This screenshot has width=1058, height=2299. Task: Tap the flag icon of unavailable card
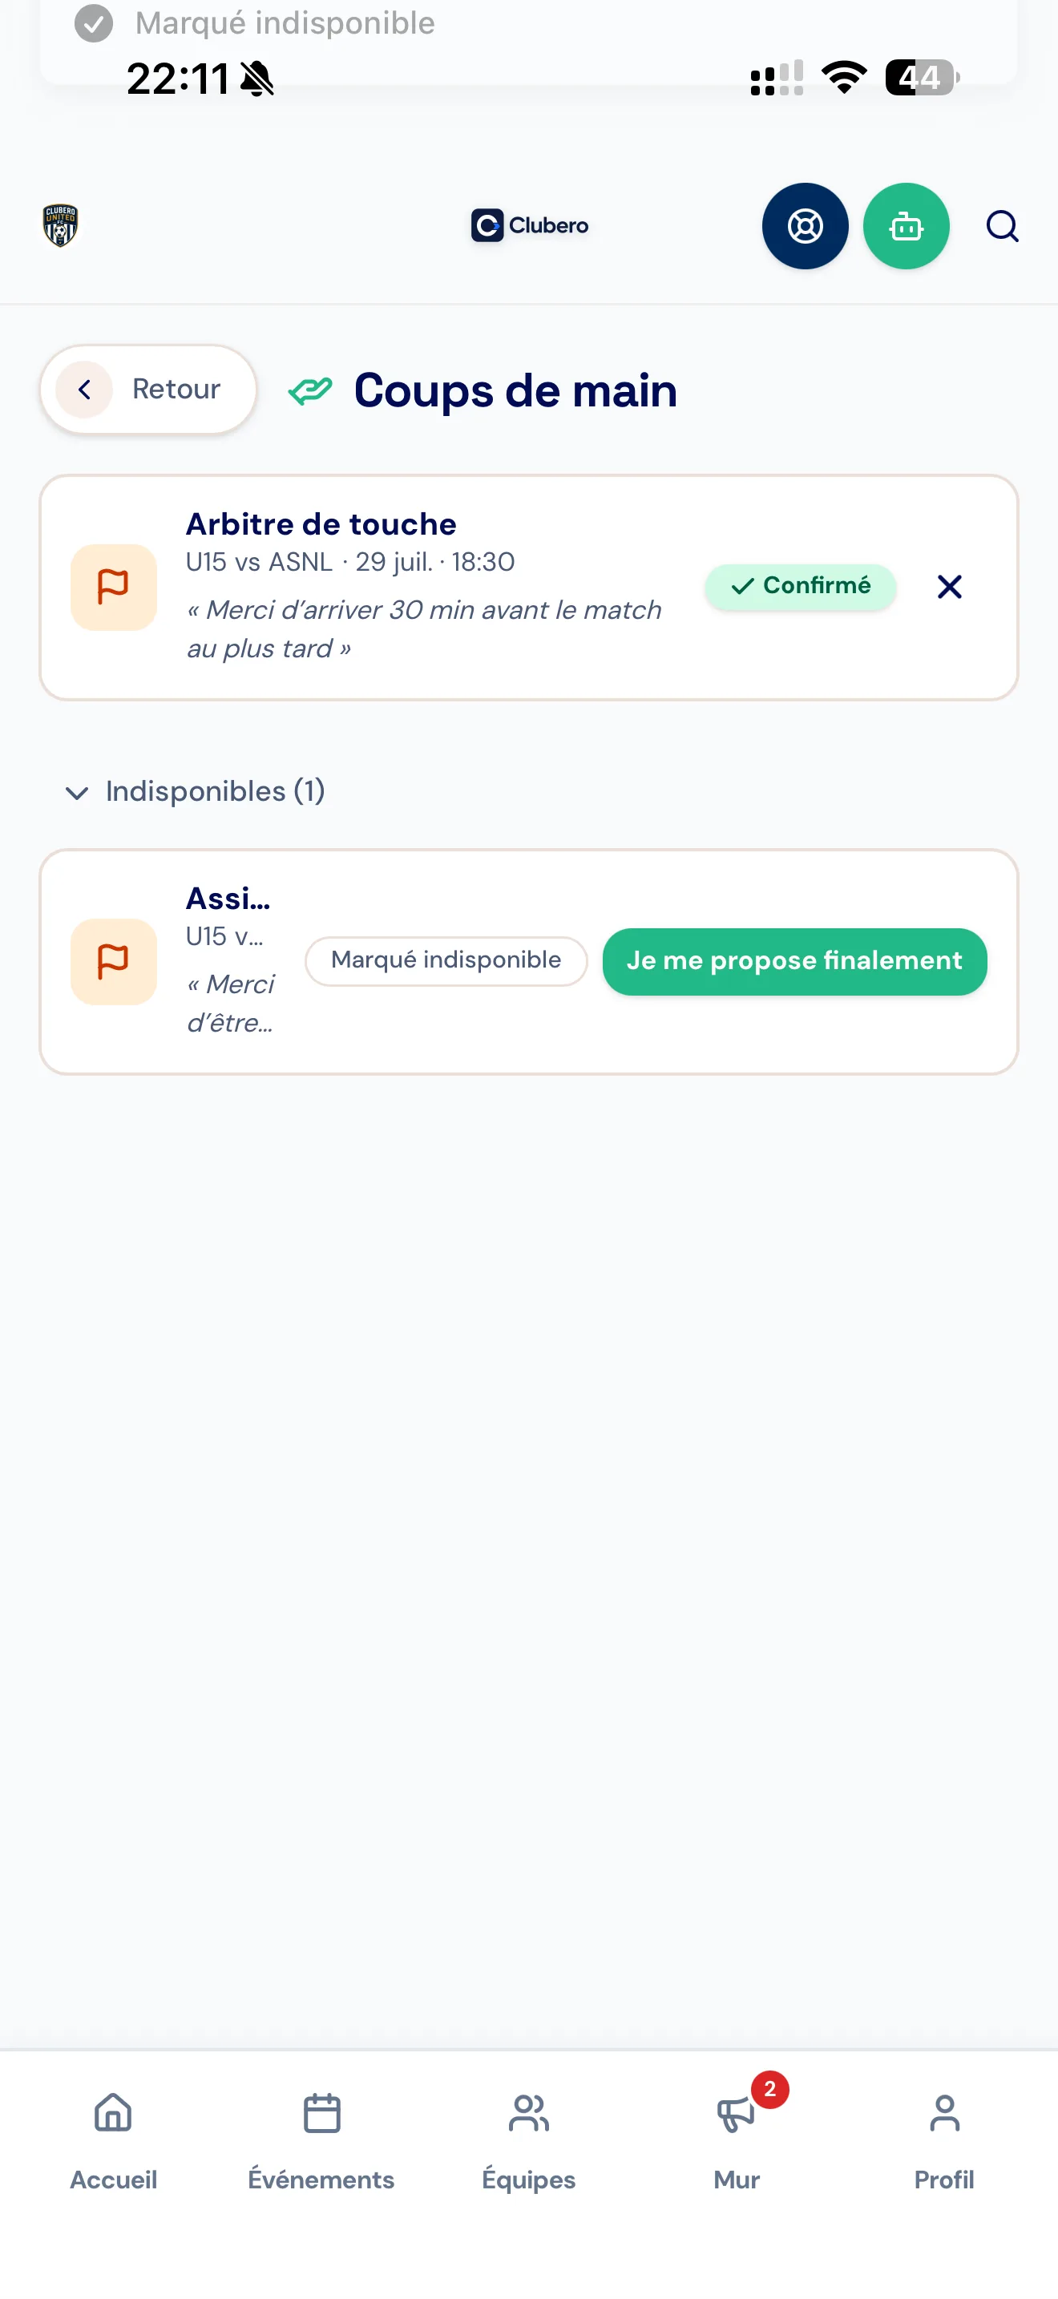pyautogui.click(x=113, y=961)
